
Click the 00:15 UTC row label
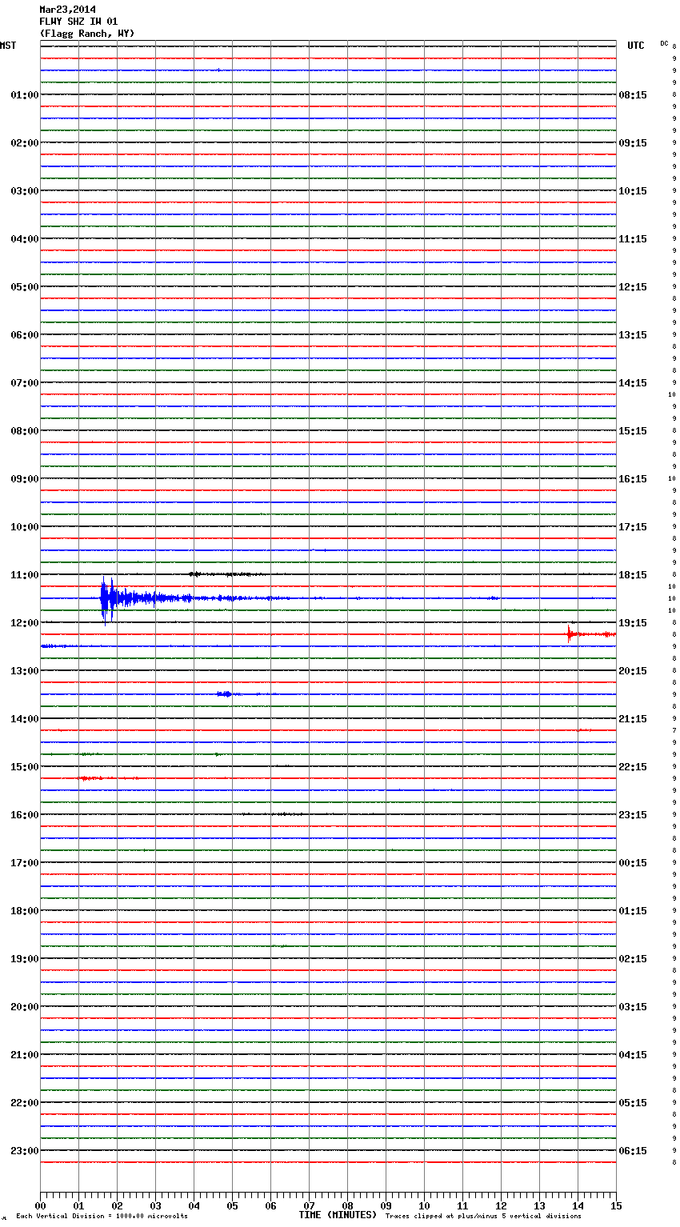pyautogui.click(x=633, y=862)
